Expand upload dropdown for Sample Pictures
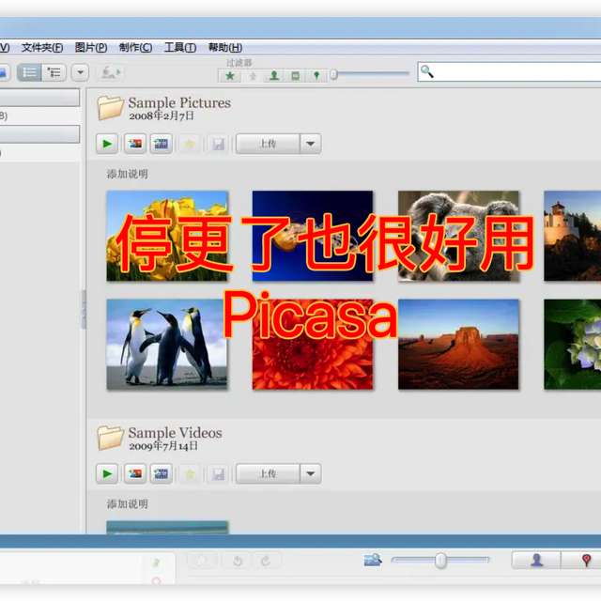Viewport: 601px width, 601px height. coord(311,144)
